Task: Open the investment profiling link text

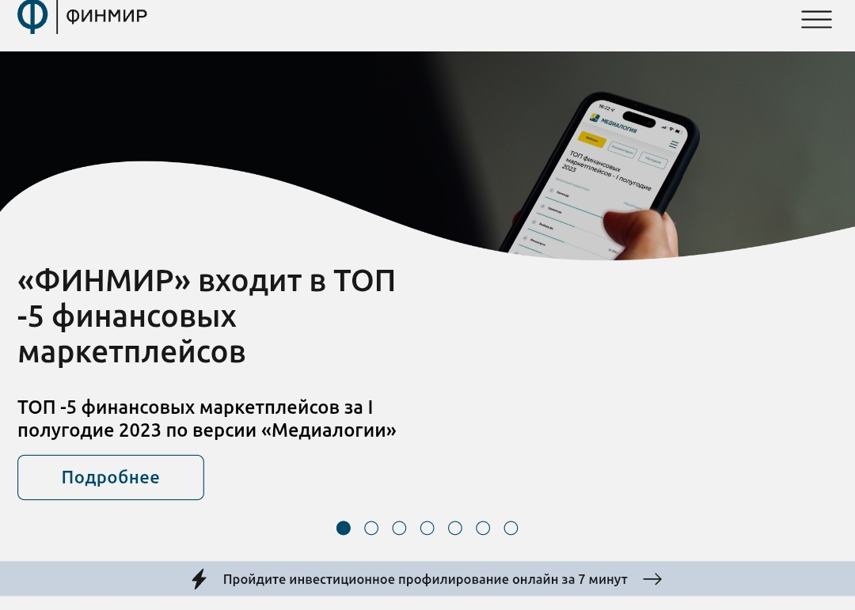Action: (425, 579)
